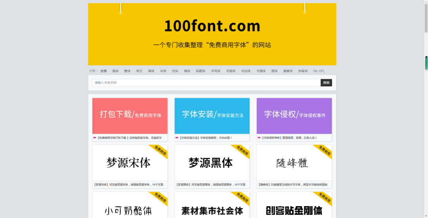Open the 标题体 category
The width and height of the screenshot is (428, 218).
click(x=201, y=71)
